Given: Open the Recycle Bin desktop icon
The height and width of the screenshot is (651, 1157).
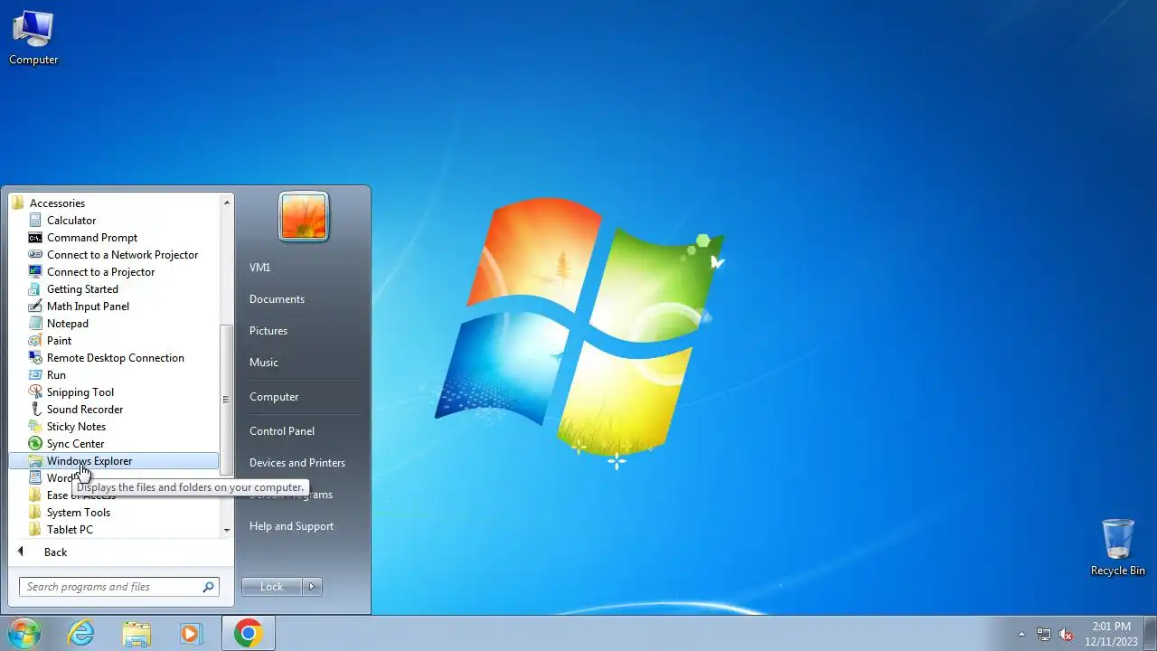Looking at the screenshot, I should coord(1118,547).
